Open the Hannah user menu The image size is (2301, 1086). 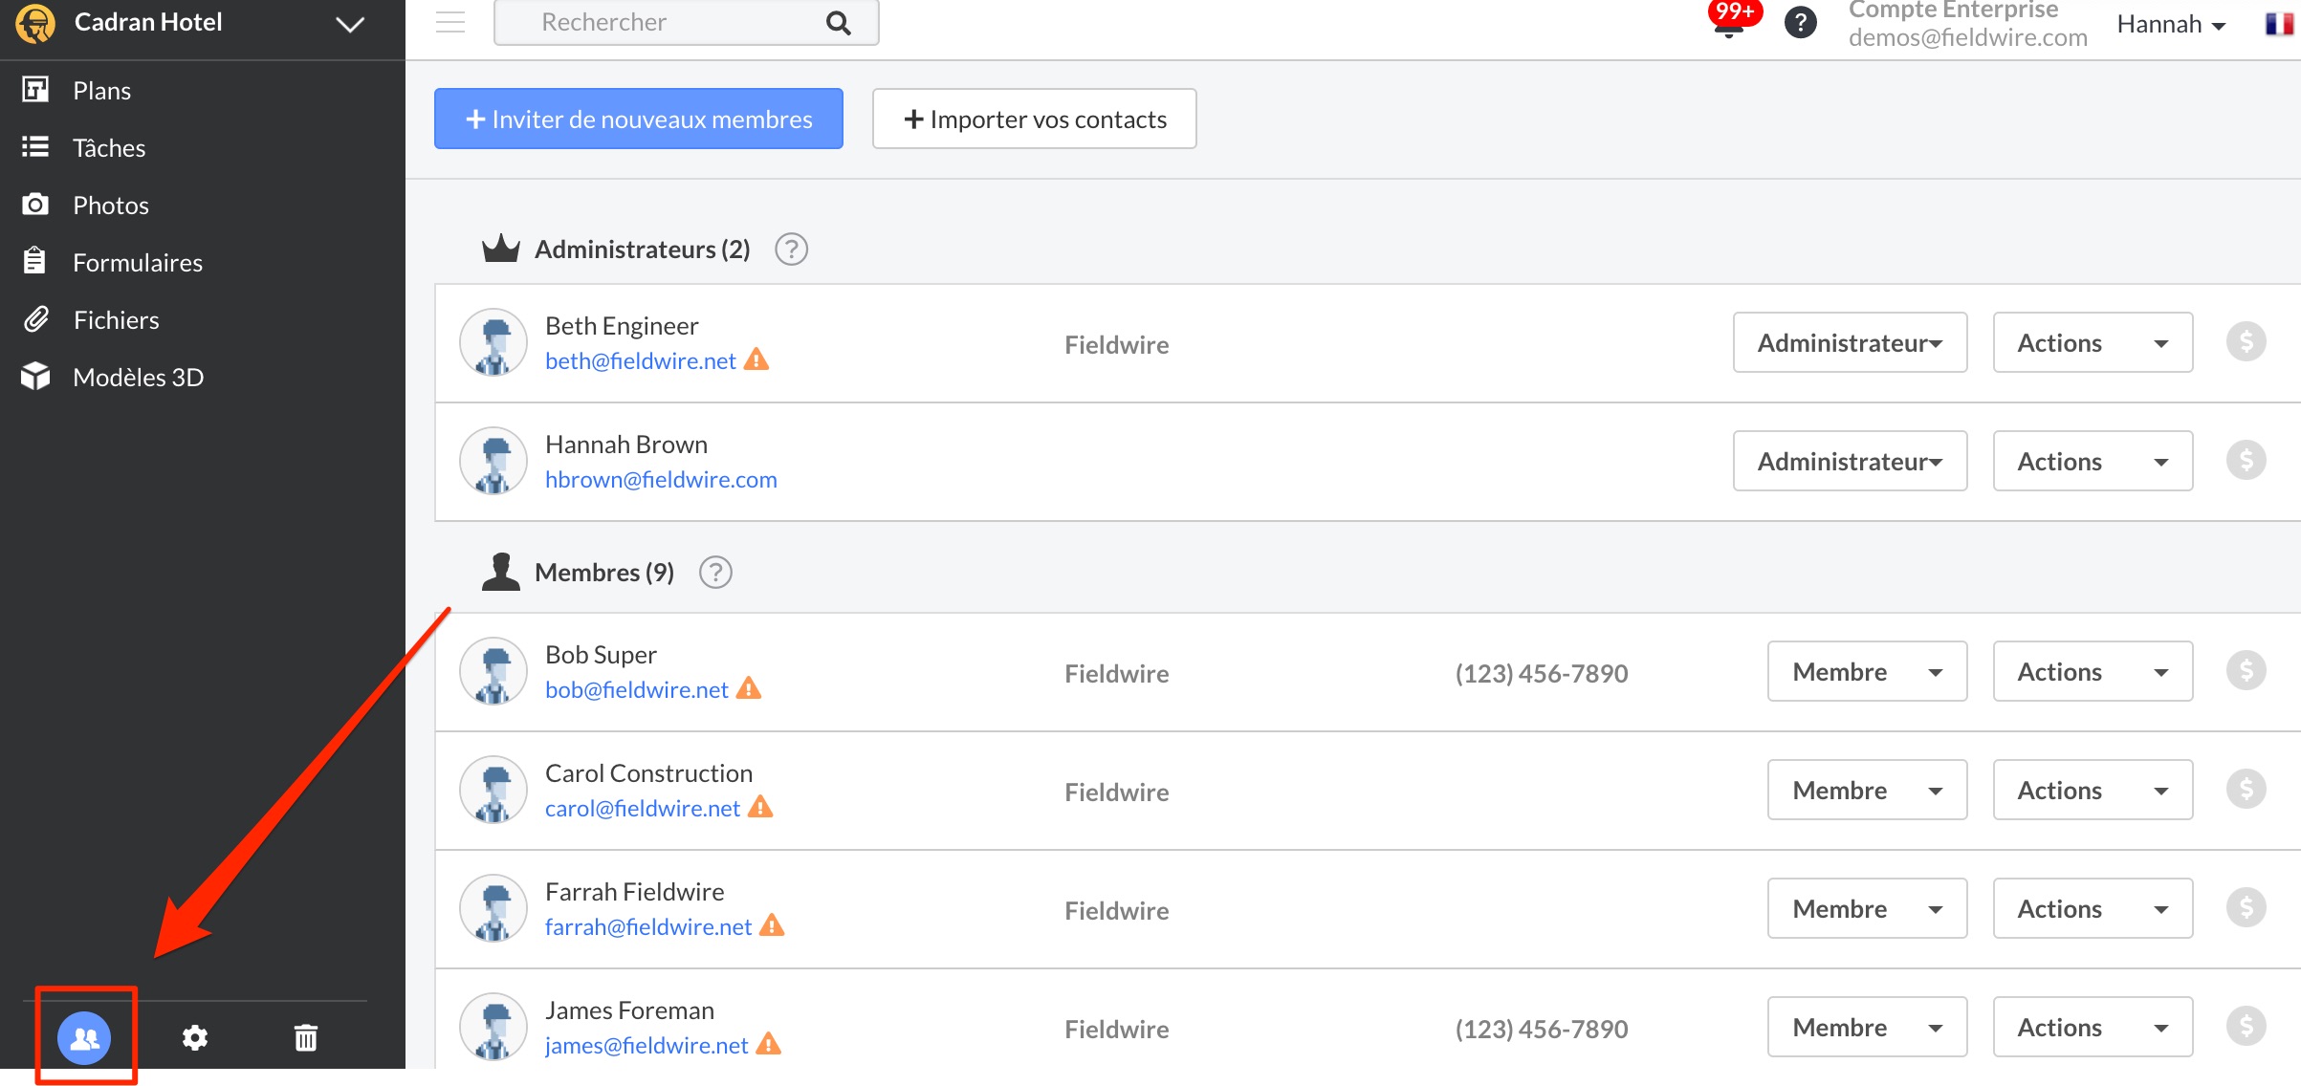2172,24
